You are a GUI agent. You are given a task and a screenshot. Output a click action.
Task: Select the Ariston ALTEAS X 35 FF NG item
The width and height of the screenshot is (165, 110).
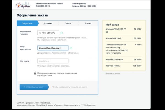pyautogui.click(x=116, y=31)
